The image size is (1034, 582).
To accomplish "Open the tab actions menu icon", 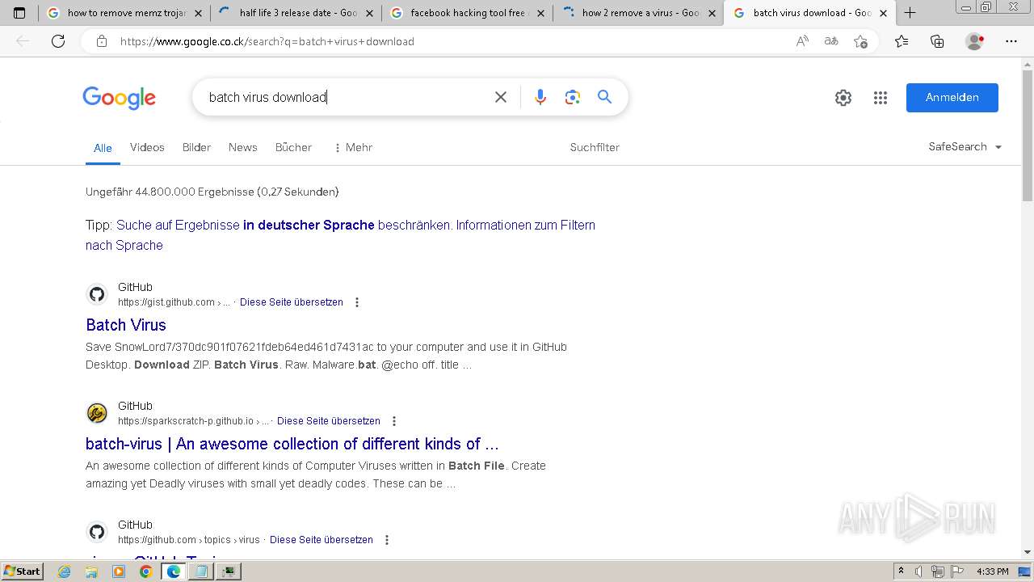I will [19, 13].
